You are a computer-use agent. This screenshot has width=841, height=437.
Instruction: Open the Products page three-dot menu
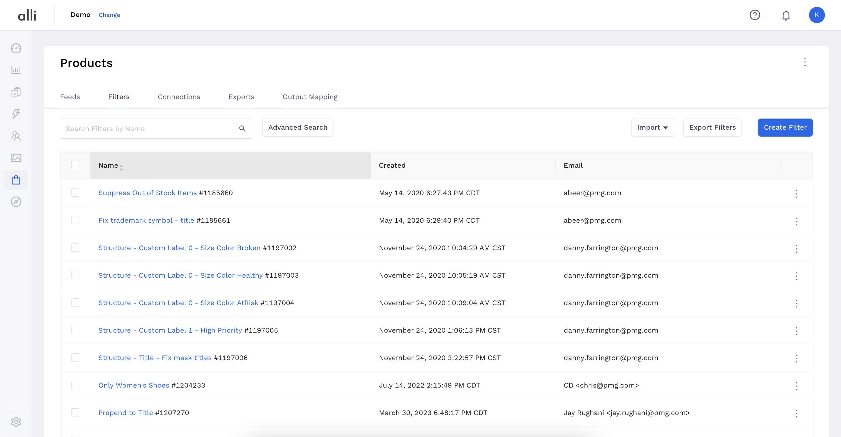pyautogui.click(x=805, y=62)
